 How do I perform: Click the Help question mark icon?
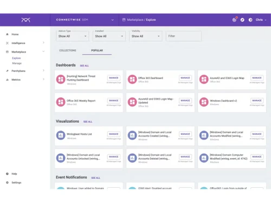pos(7,174)
